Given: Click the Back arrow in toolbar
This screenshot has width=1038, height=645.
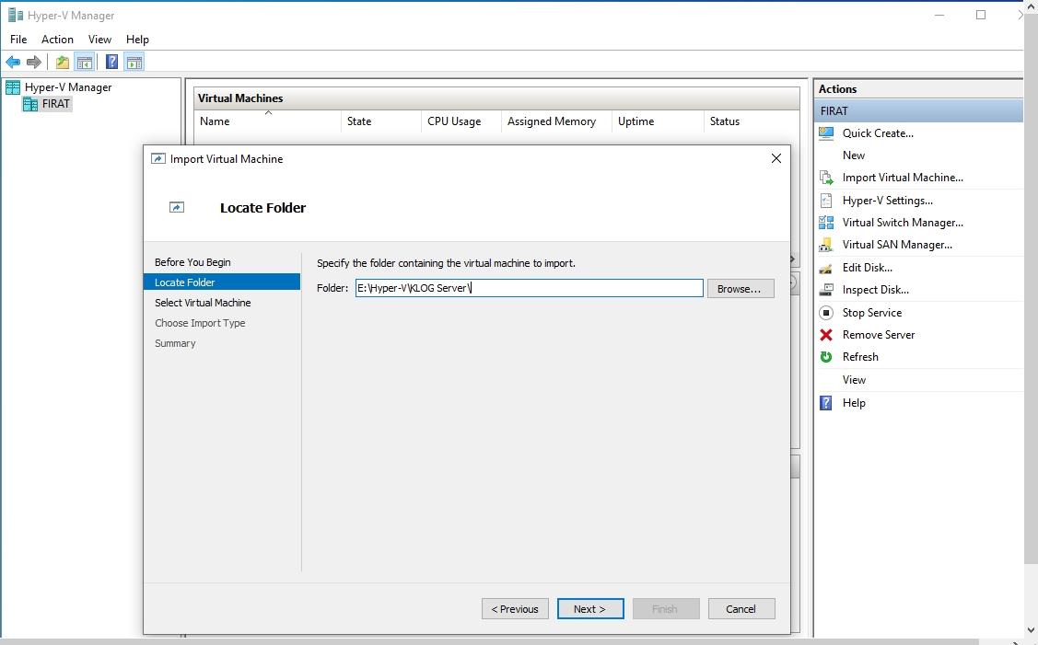Looking at the screenshot, I should click(13, 63).
